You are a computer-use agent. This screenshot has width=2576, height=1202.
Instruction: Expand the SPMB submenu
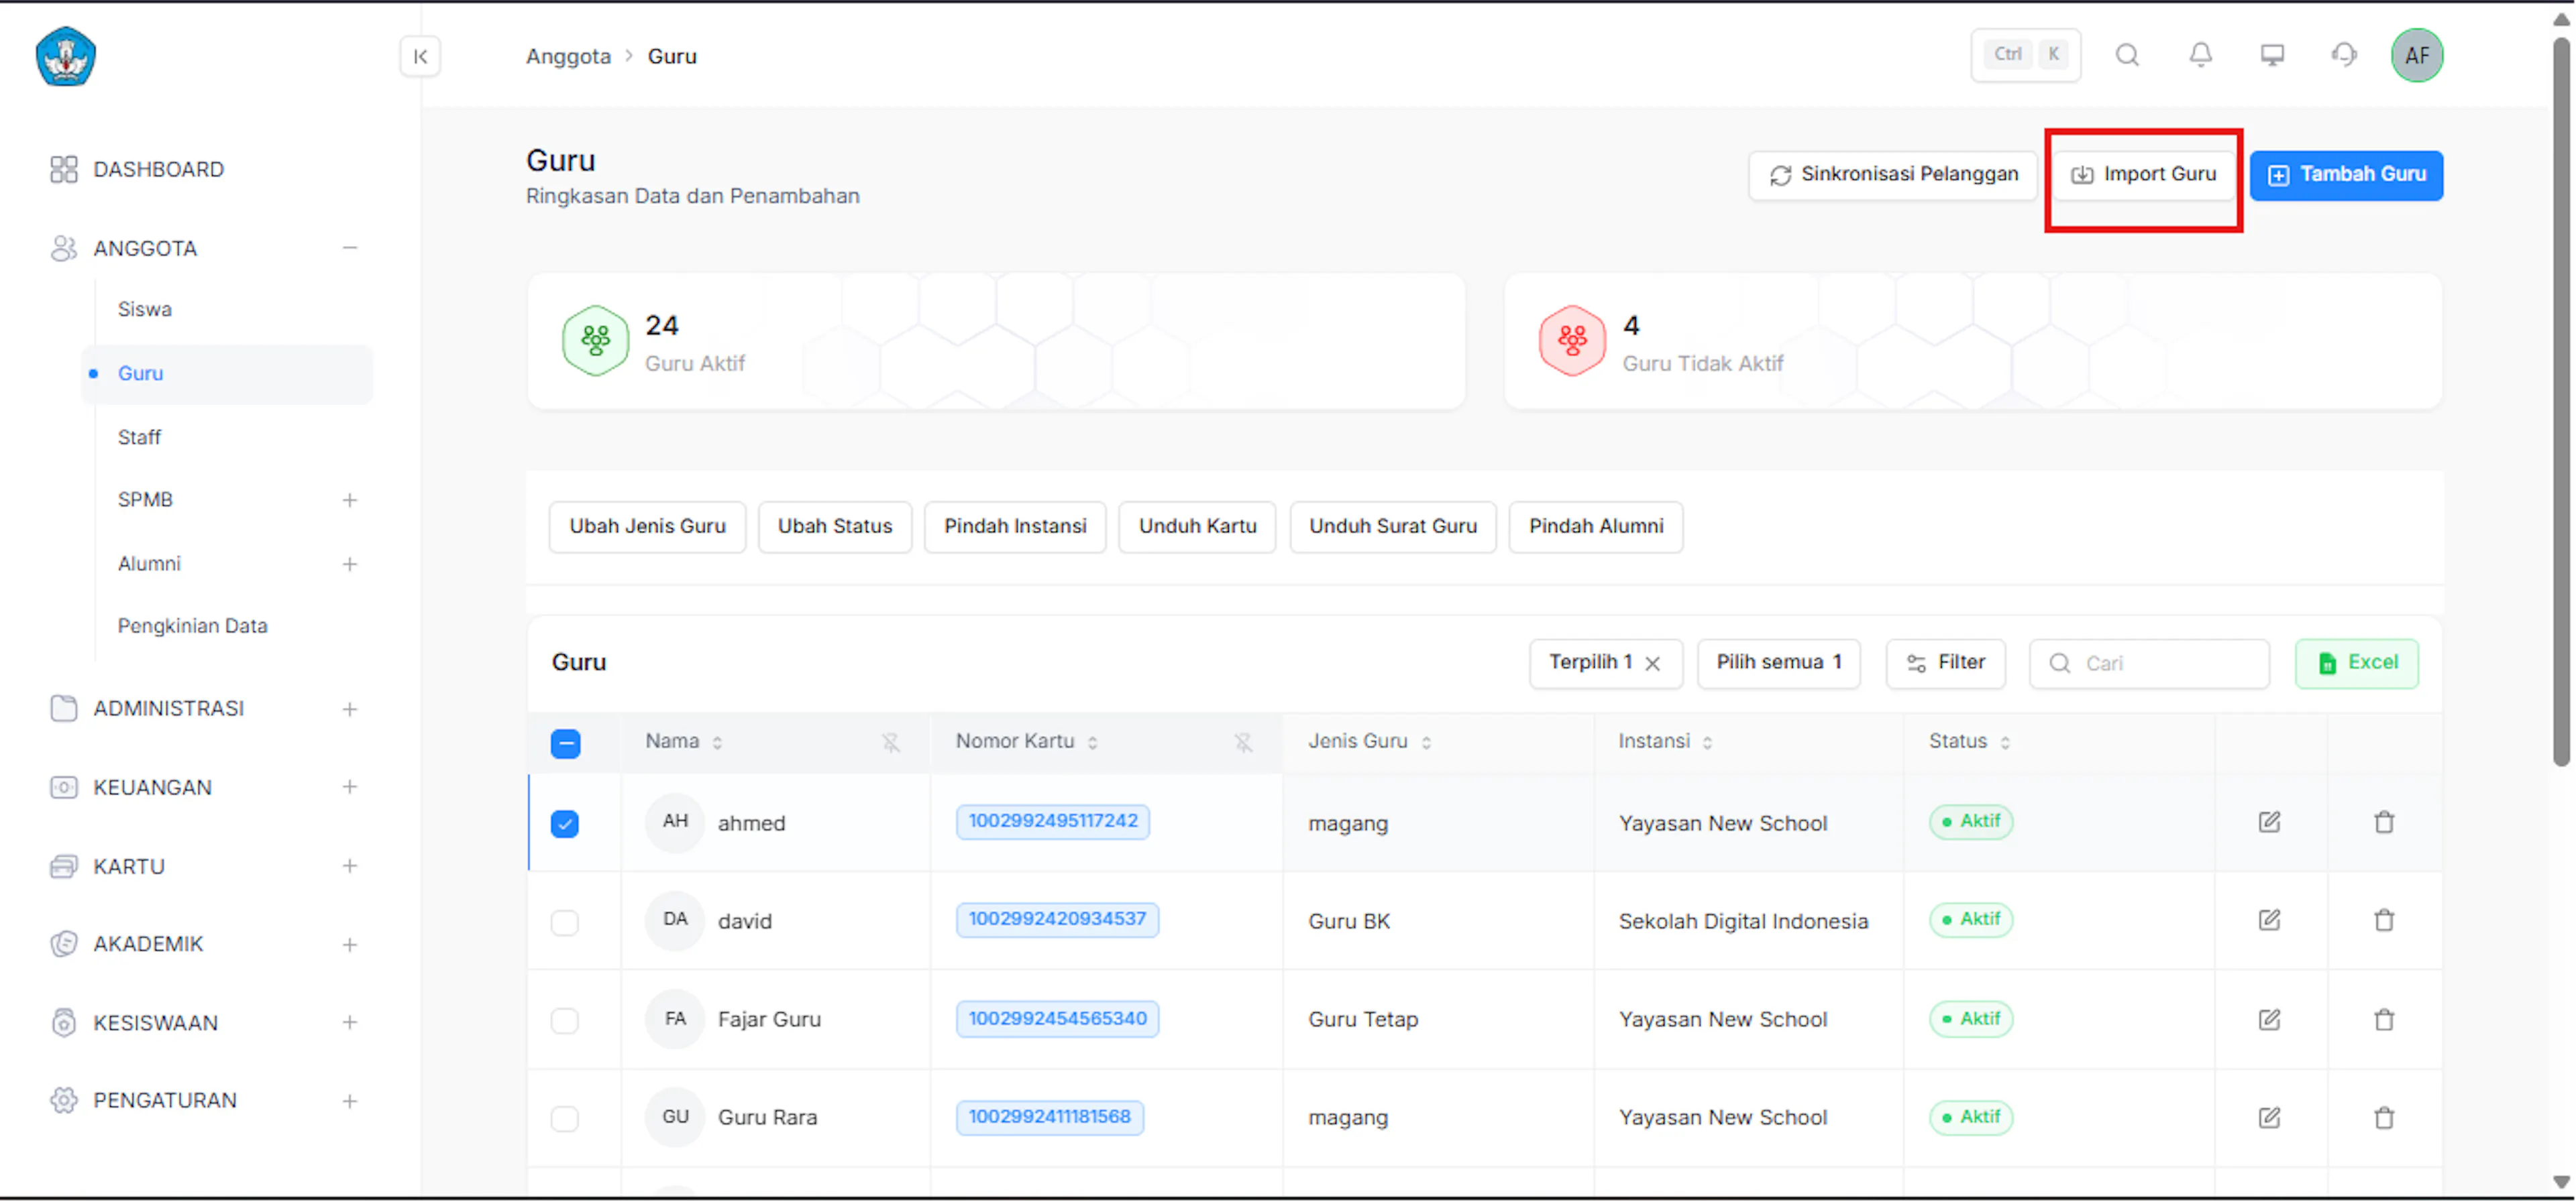[349, 499]
